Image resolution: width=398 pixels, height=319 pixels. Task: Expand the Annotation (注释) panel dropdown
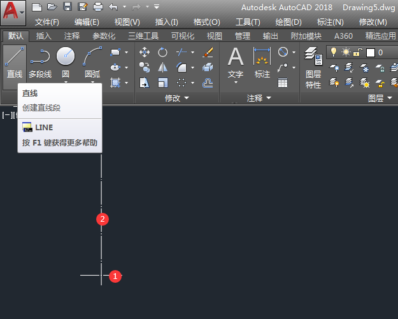[259, 98]
